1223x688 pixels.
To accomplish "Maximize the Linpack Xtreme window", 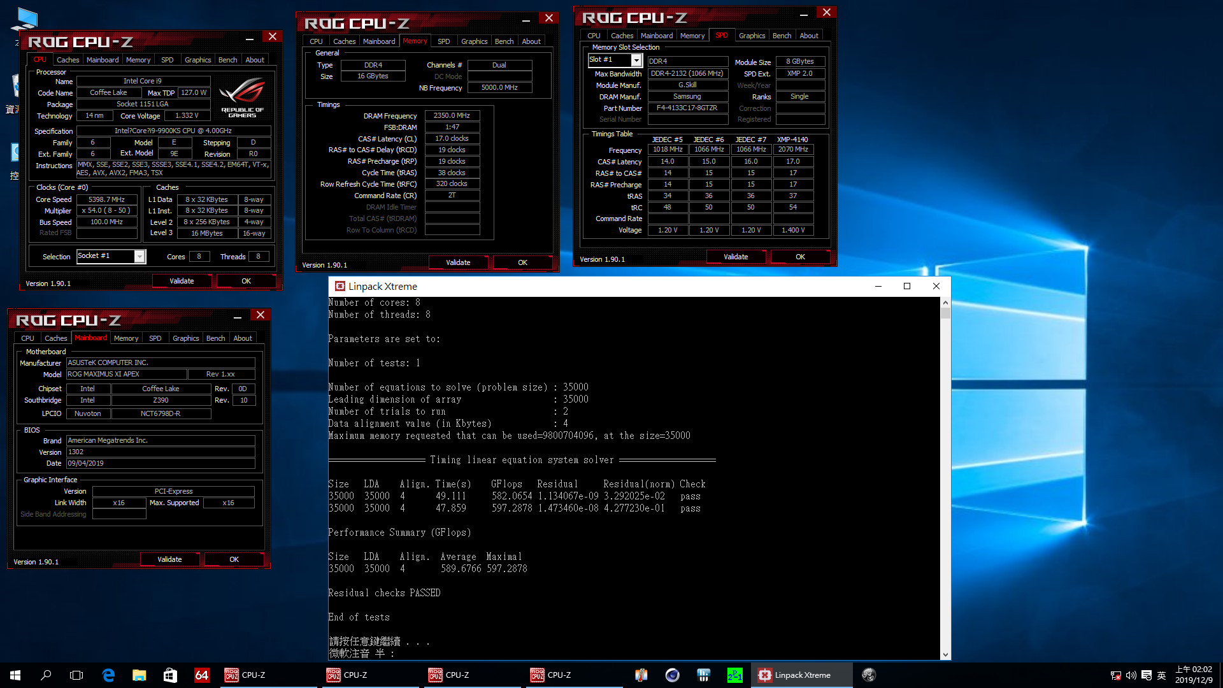I will click(906, 286).
